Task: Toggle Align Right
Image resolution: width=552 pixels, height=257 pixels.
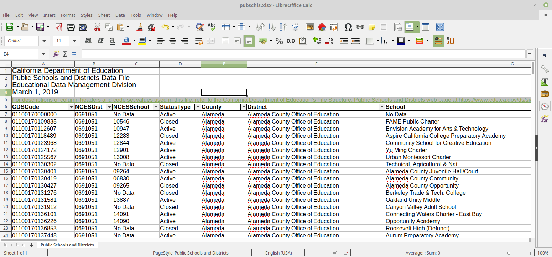Action: pos(184,41)
